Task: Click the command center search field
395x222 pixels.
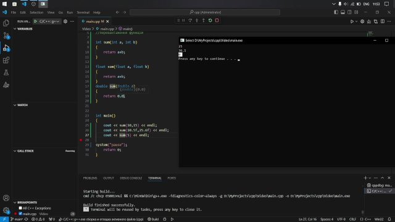Action: pyautogui.click(x=205, y=12)
